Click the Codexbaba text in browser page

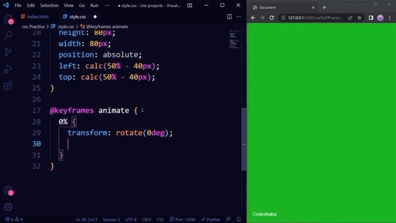[264, 214]
